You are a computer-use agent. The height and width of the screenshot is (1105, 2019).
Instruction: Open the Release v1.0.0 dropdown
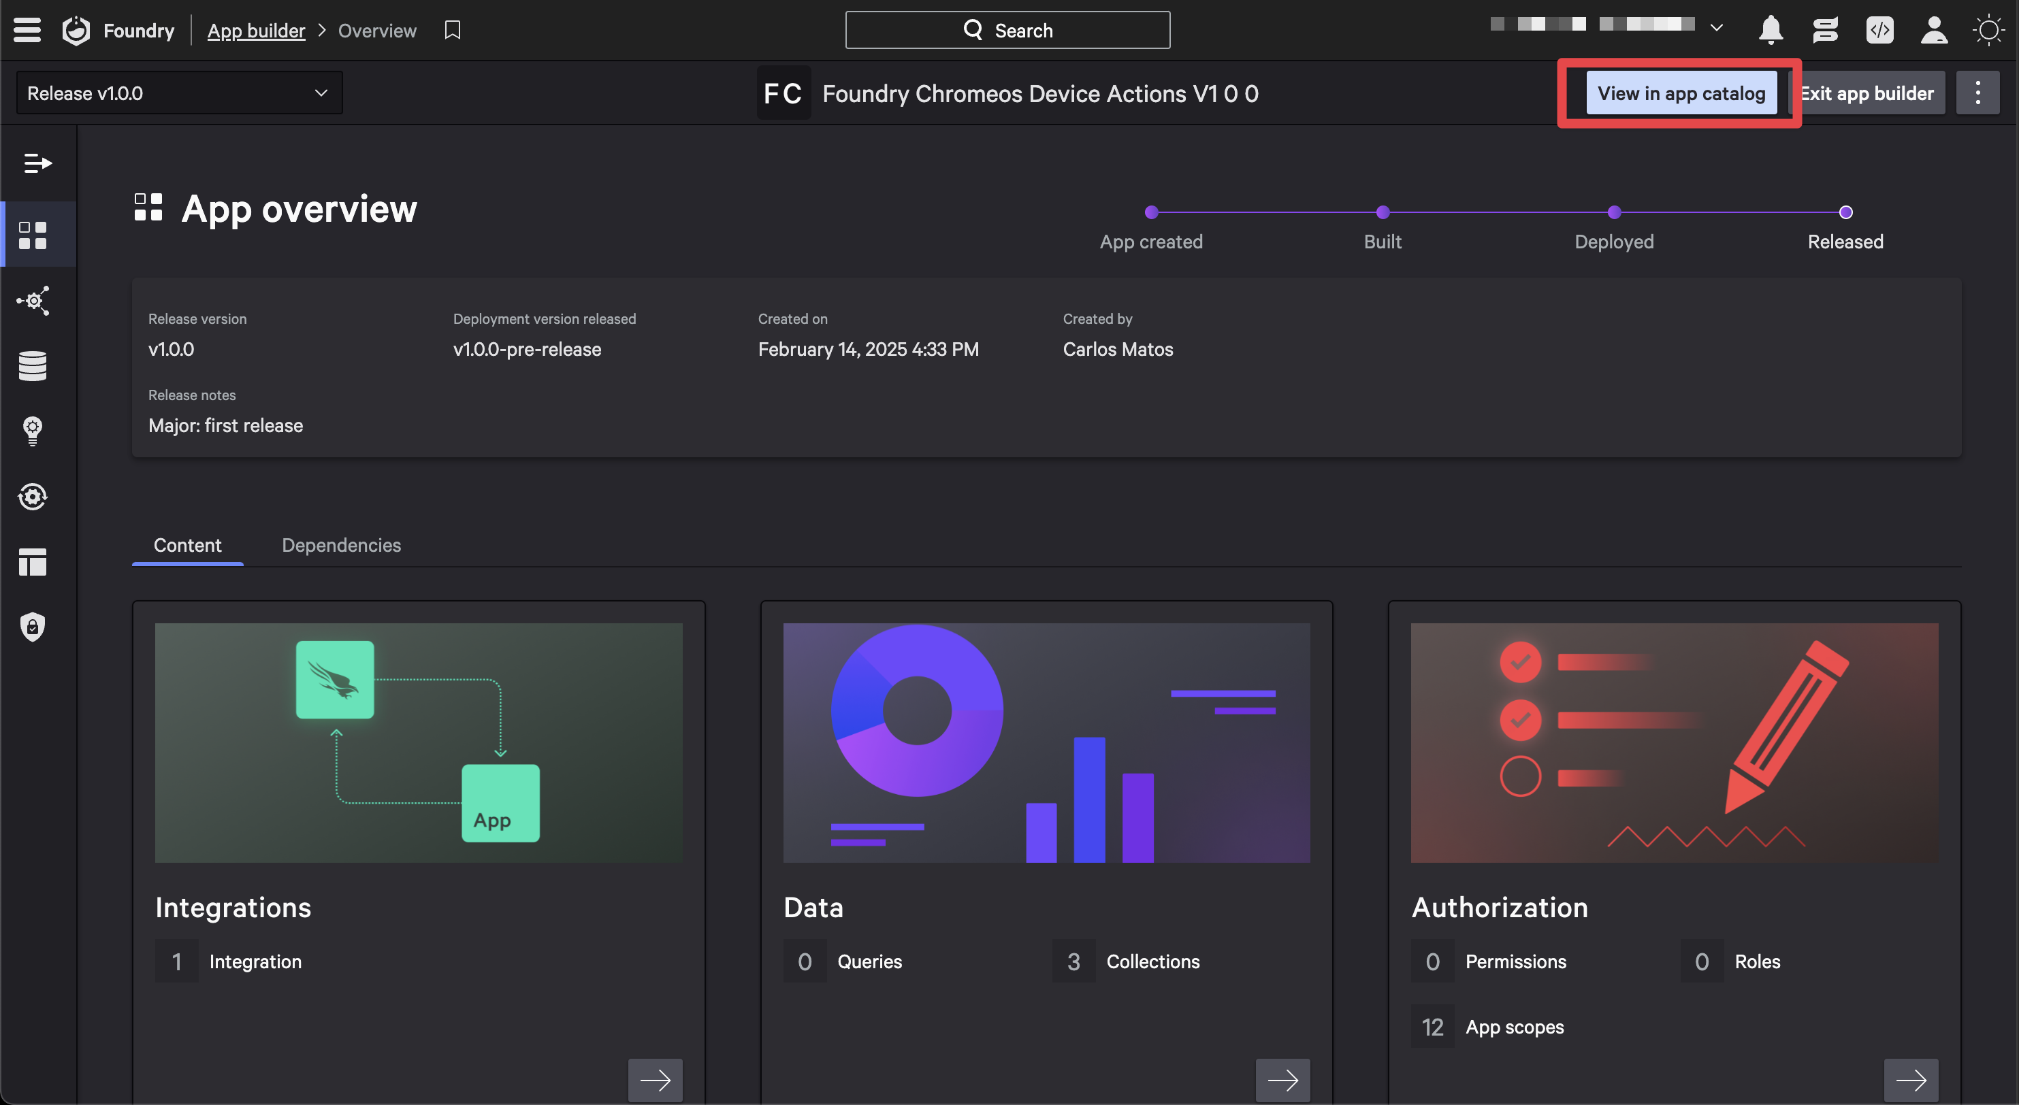180,93
